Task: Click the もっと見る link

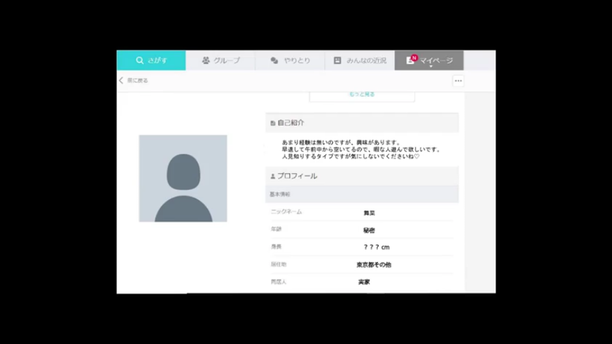Action: [x=362, y=95]
